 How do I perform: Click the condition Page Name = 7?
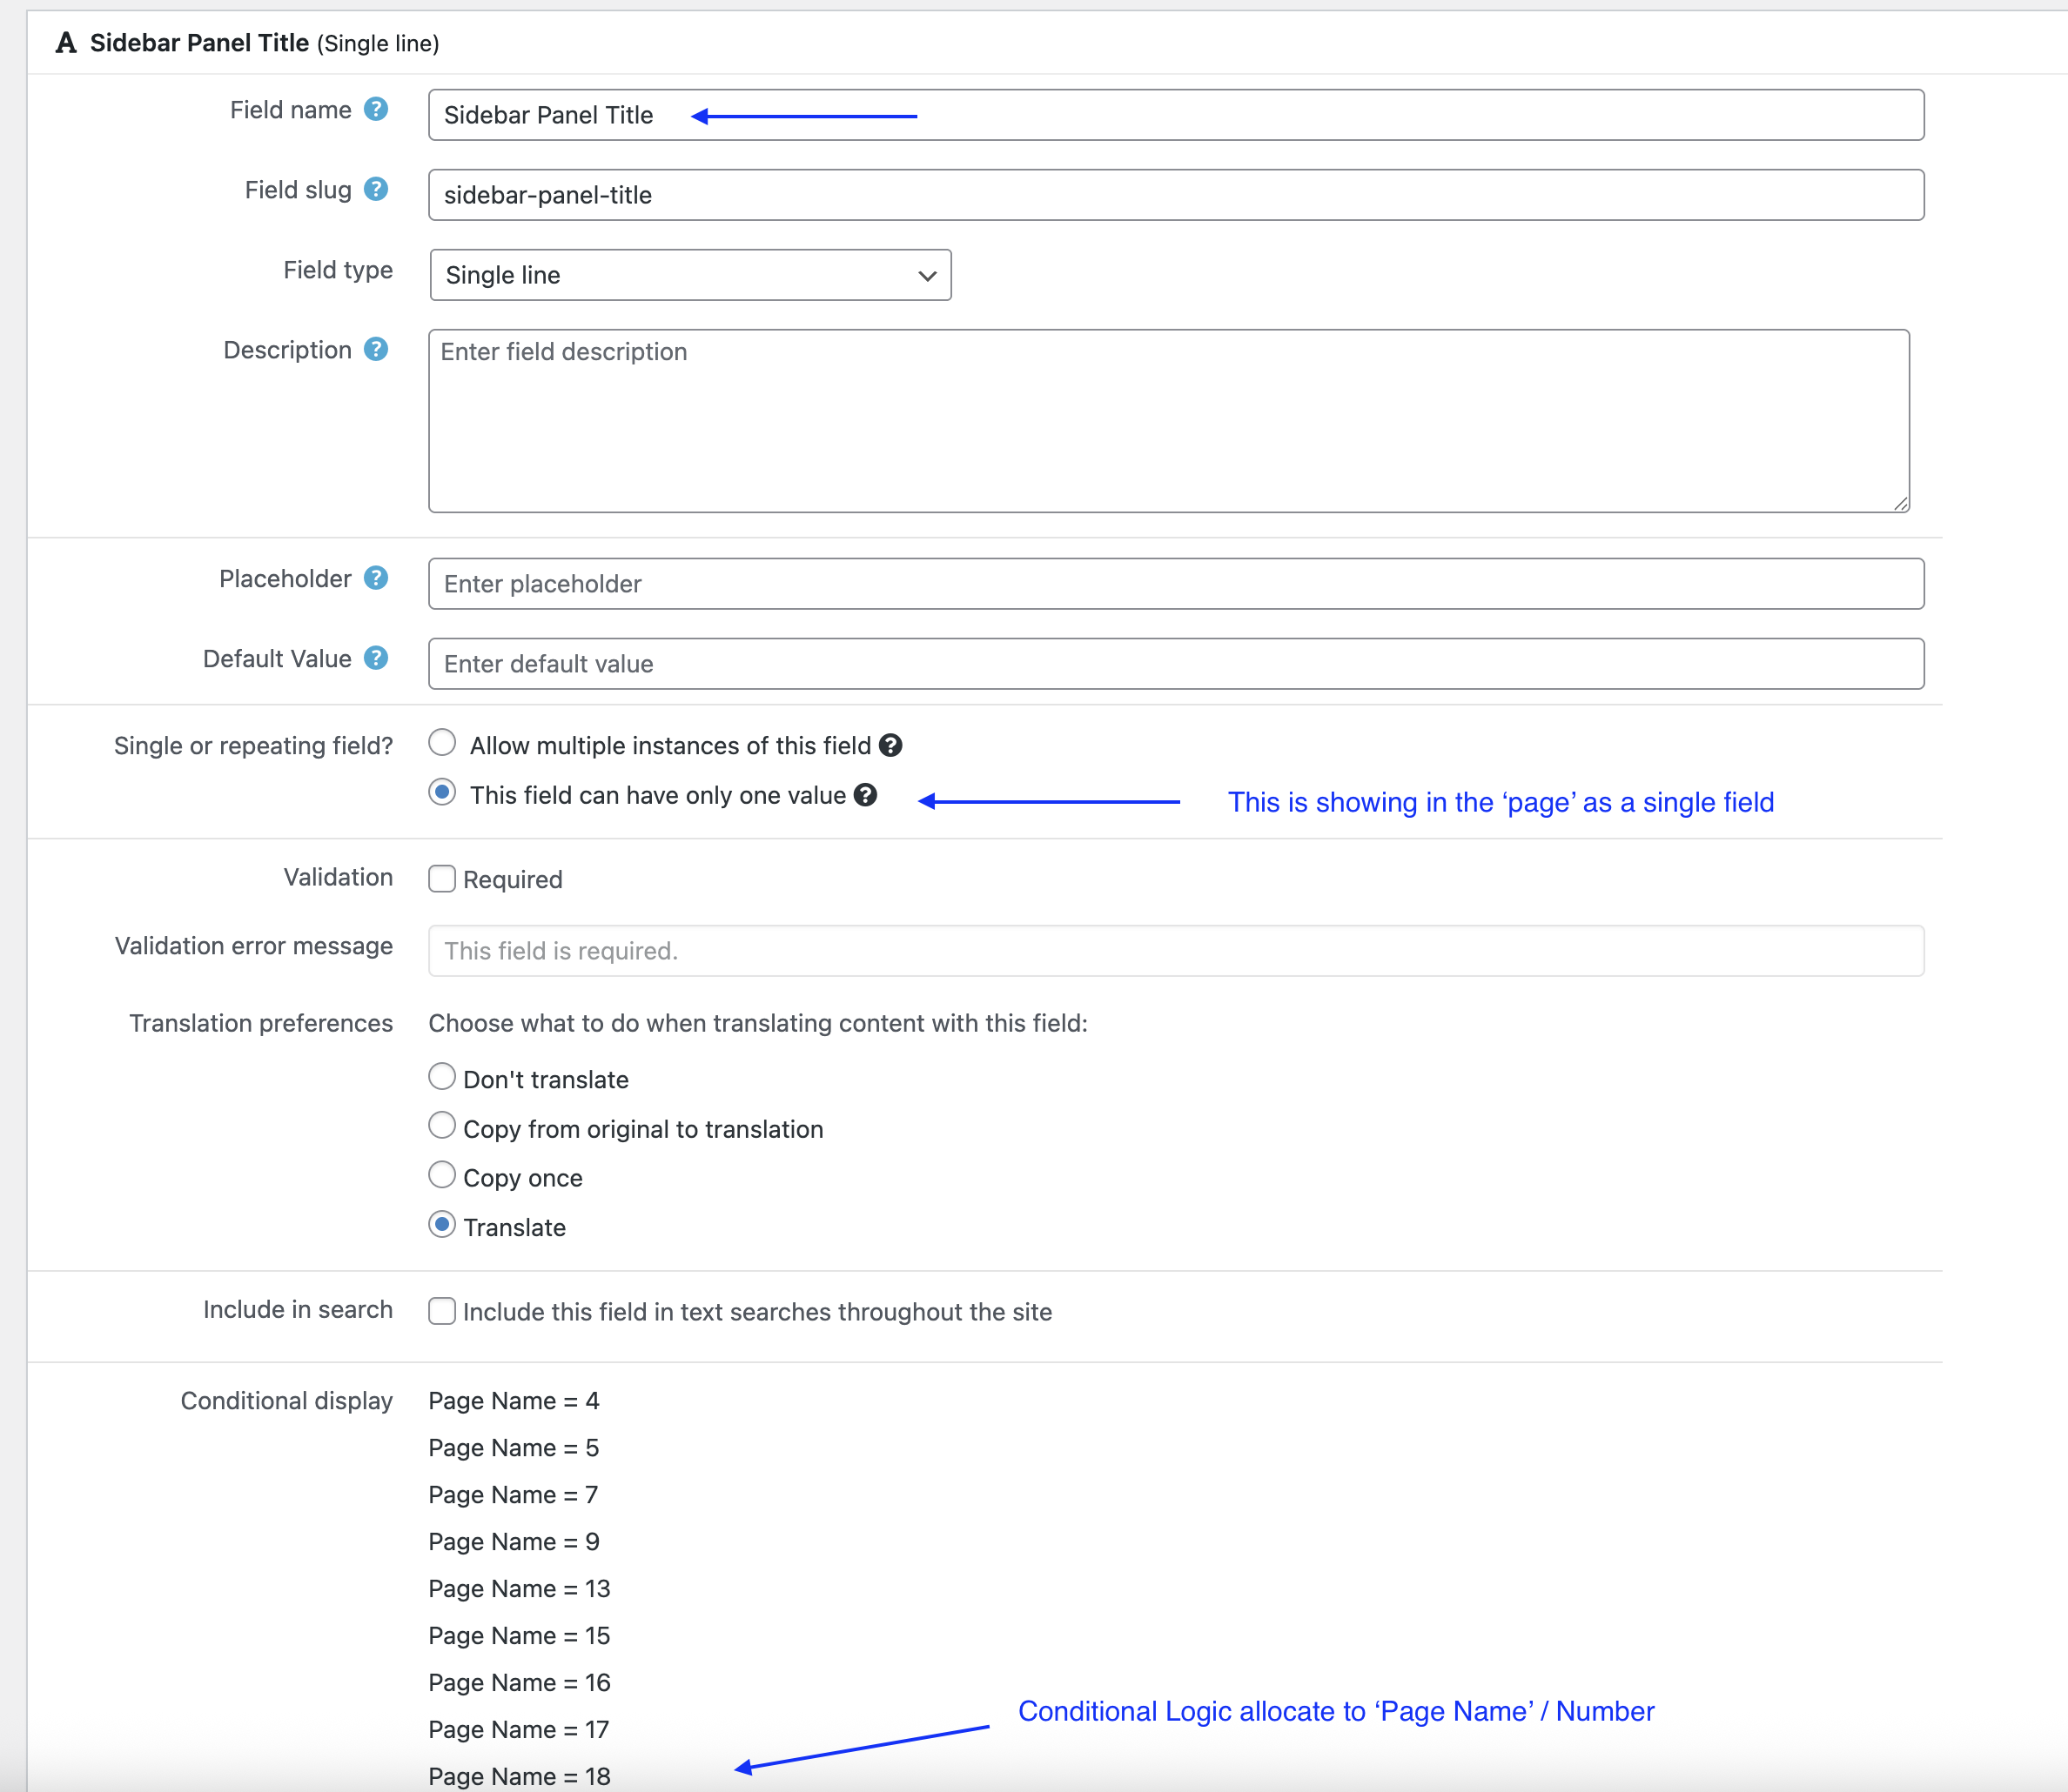pyautogui.click(x=514, y=1495)
